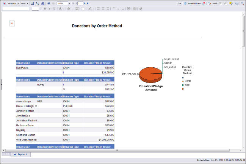Click the page number input field
Screen dimensions: 246x164
[80, 3]
